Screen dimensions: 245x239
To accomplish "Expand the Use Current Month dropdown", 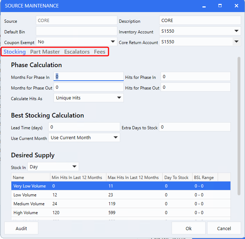I will [x=85, y=138].
